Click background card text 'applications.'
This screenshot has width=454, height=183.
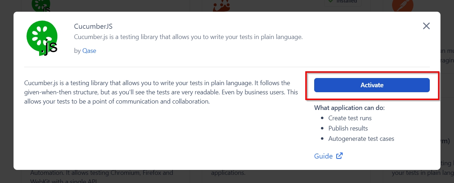(x=228, y=173)
